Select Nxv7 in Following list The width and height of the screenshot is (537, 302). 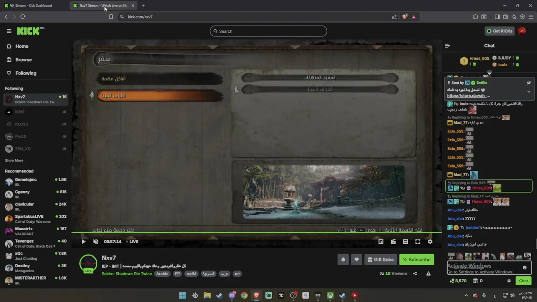click(x=36, y=99)
